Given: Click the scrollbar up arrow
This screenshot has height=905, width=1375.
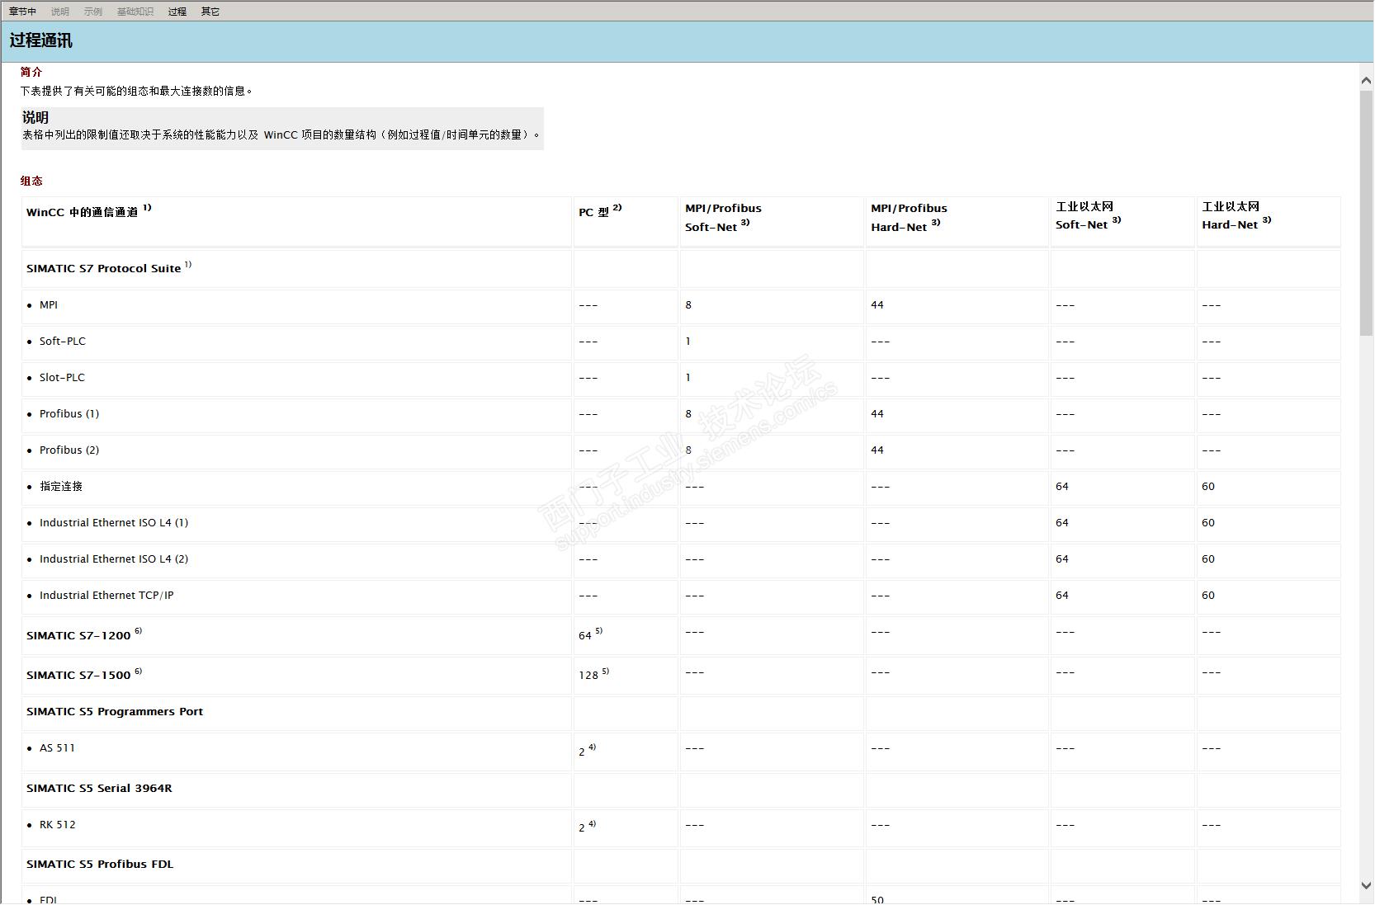Looking at the screenshot, I should click(1366, 80).
